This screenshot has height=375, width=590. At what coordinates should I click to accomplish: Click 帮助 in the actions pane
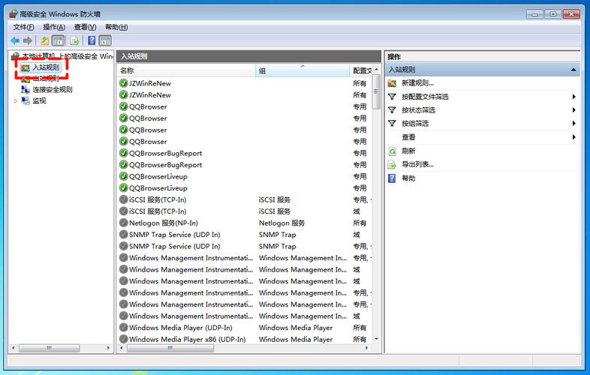tap(408, 178)
